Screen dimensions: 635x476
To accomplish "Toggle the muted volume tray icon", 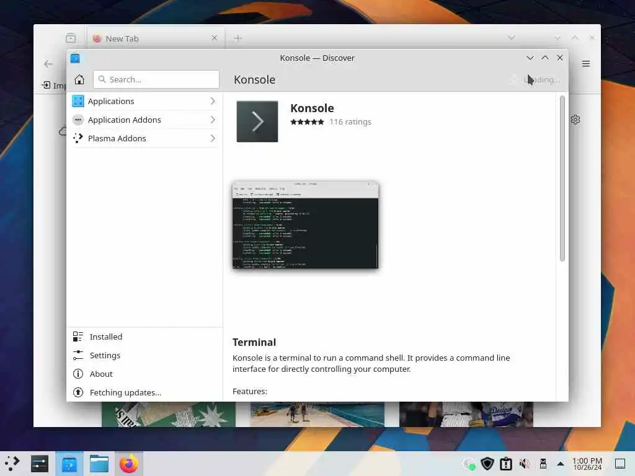I will [525, 464].
